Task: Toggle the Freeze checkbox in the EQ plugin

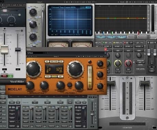Action: pos(135,37)
